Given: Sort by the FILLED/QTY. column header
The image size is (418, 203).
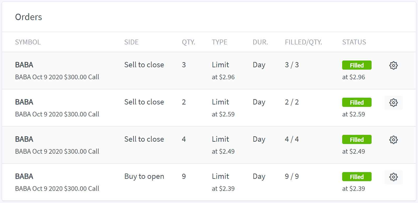Looking at the screenshot, I should tap(303, 42).
